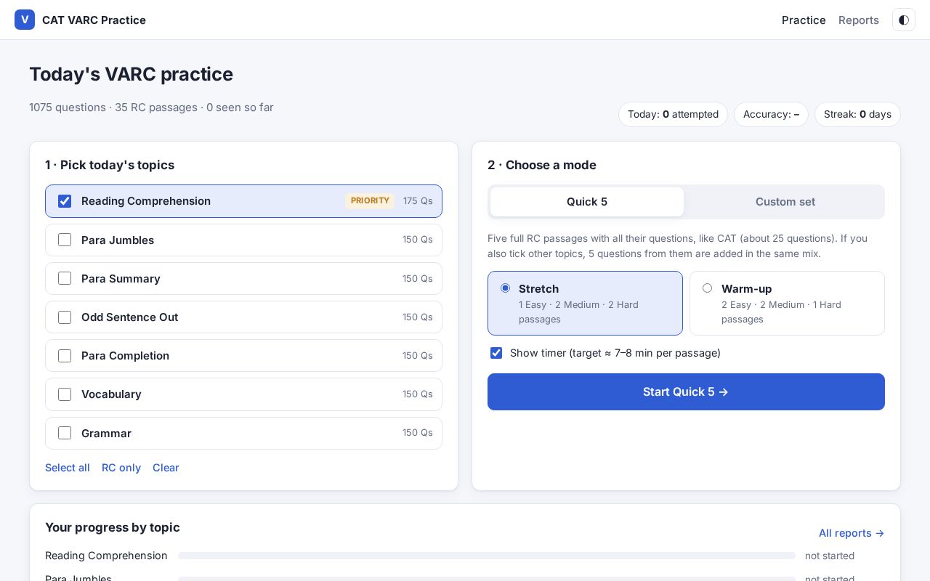Tick the Para Jumbles checkbox
Viewport: 930px width, 581px height.
tap(65, 240)
